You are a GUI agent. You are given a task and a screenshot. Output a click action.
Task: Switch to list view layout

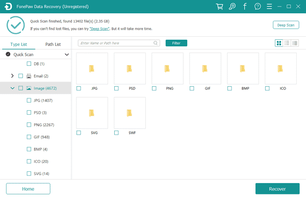click(287, 43)
